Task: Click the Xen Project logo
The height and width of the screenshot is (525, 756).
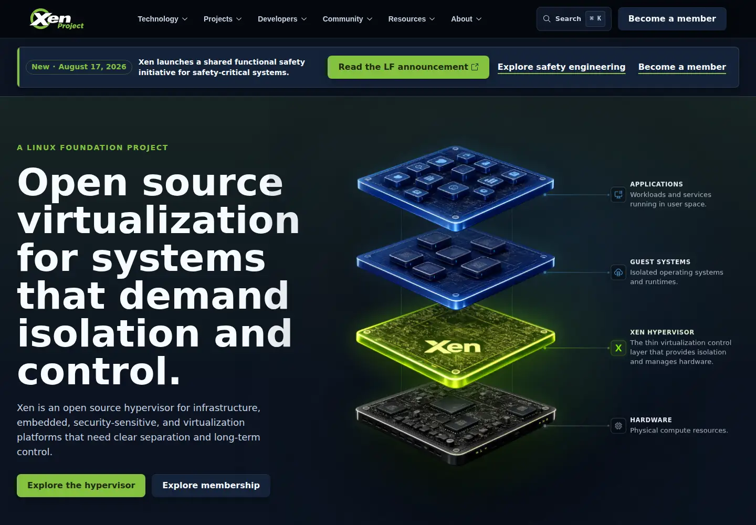Action: (x=57, y=19)
